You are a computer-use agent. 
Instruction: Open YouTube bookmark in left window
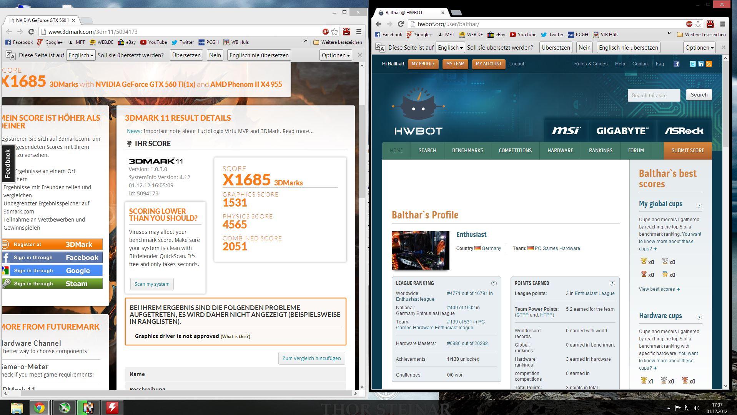[153, 42]
